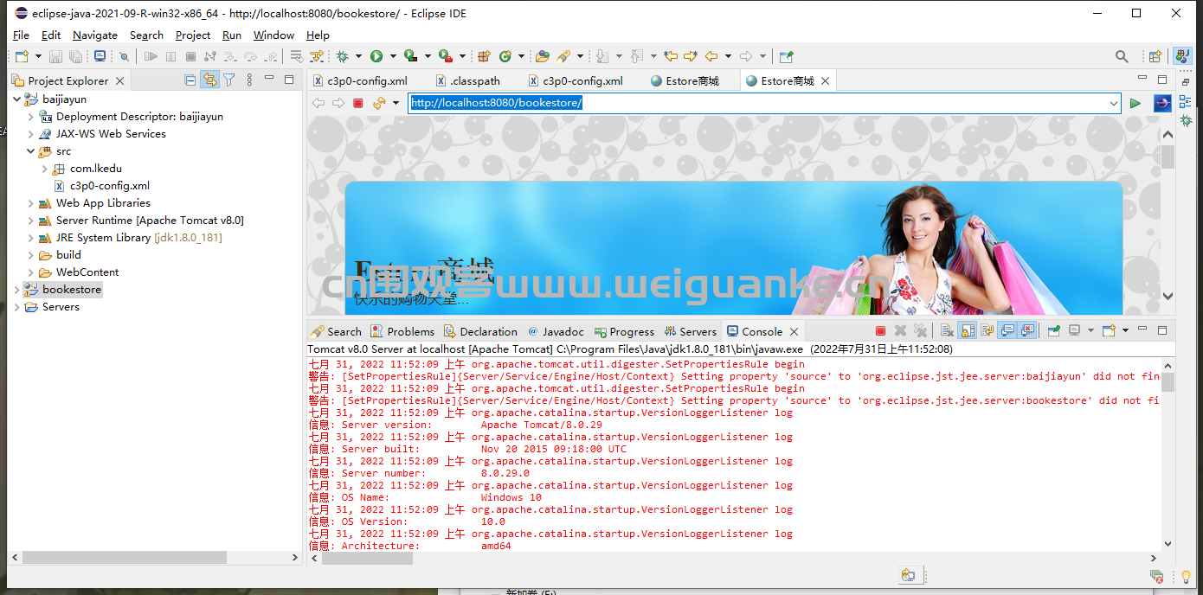Toggle Show Console on standard output change

(1007, 331)
